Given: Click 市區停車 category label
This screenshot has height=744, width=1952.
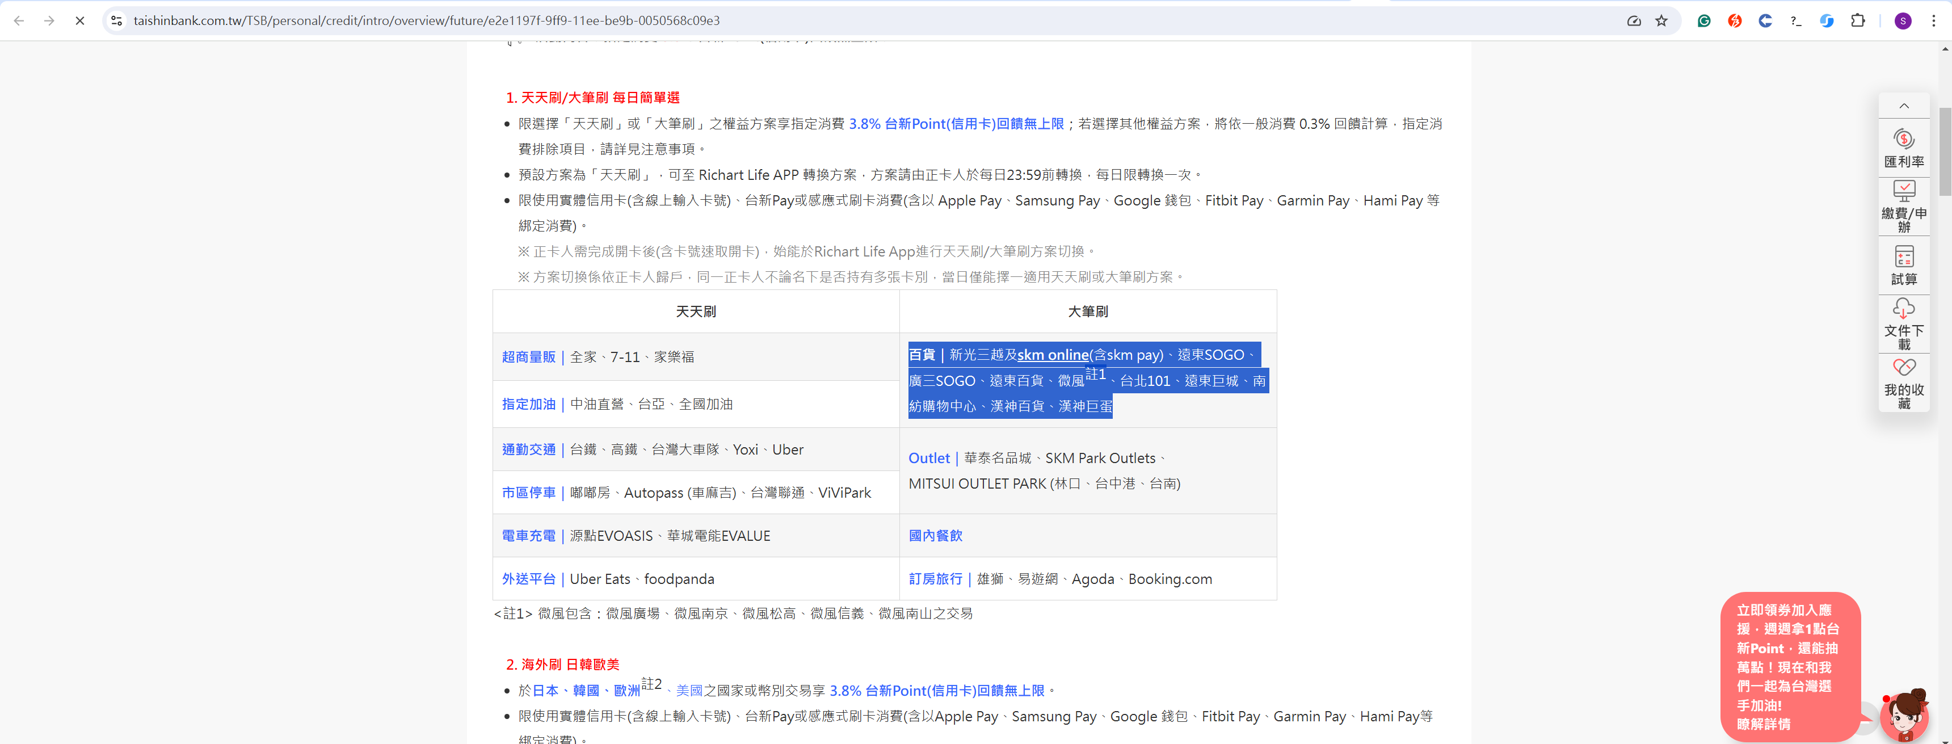Looking at the screenshot, I should pyautogui.click(x=528, y=493).
